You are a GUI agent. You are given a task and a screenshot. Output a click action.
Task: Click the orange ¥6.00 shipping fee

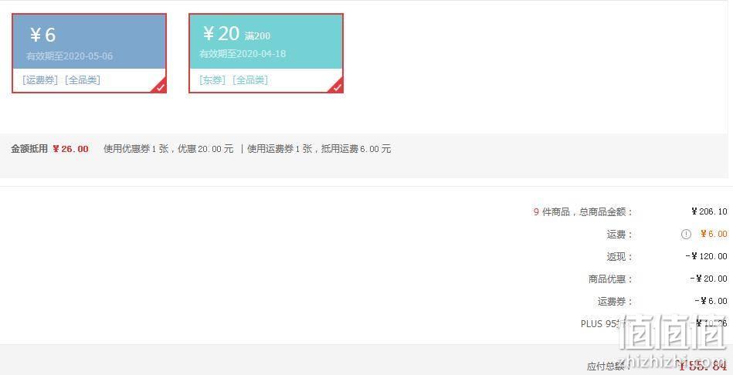click(714, 234)
